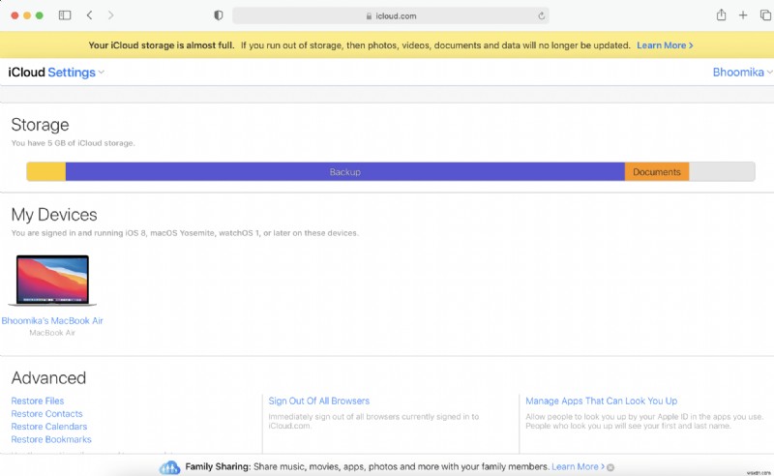Open Restore Contacts
Screen dimensions: 774x476
[46, 414]
